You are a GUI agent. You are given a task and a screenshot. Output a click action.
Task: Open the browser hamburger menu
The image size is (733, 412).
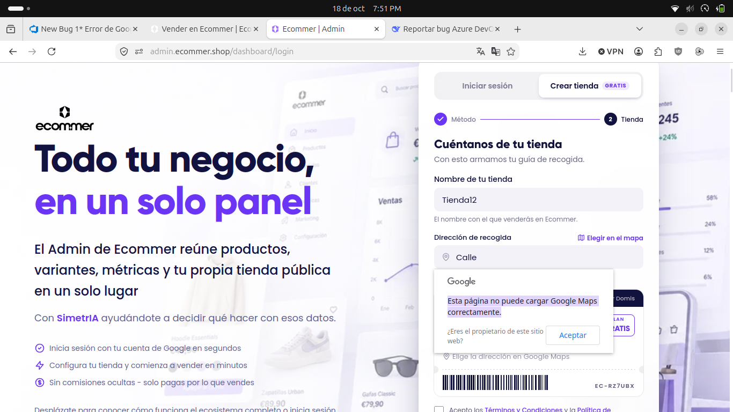click(720, 51)
